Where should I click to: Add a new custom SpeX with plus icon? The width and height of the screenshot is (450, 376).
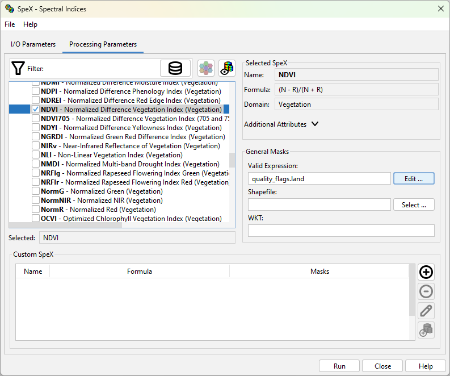426,272
